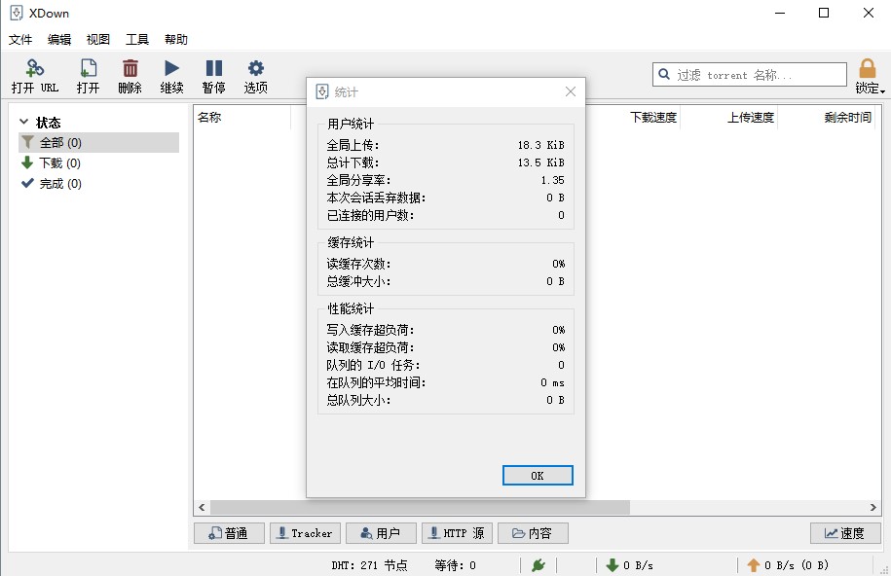Sort by the 剩余时间 column header
Viewport: 891px width, 576px height.
[848, 117]
